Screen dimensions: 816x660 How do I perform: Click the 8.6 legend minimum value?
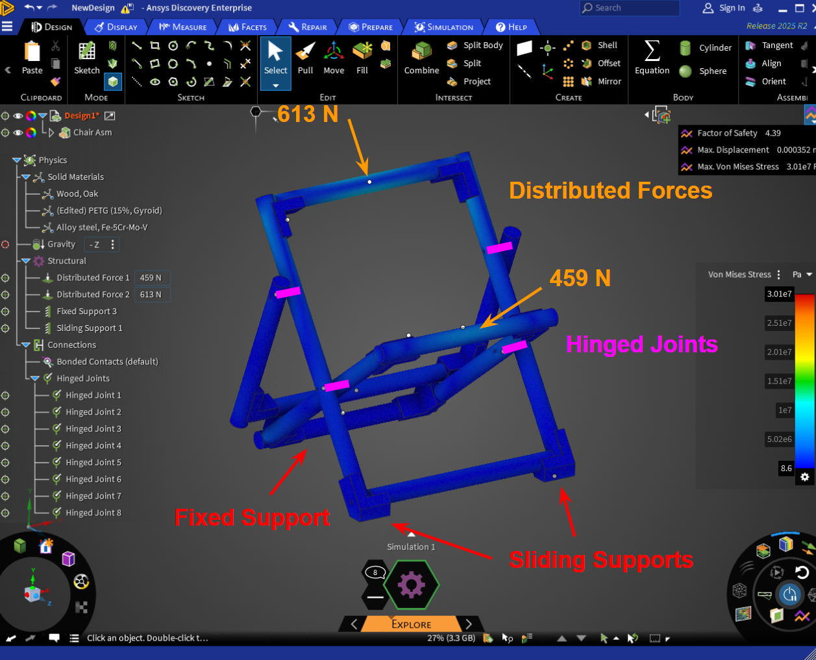[x=786, y=468]
